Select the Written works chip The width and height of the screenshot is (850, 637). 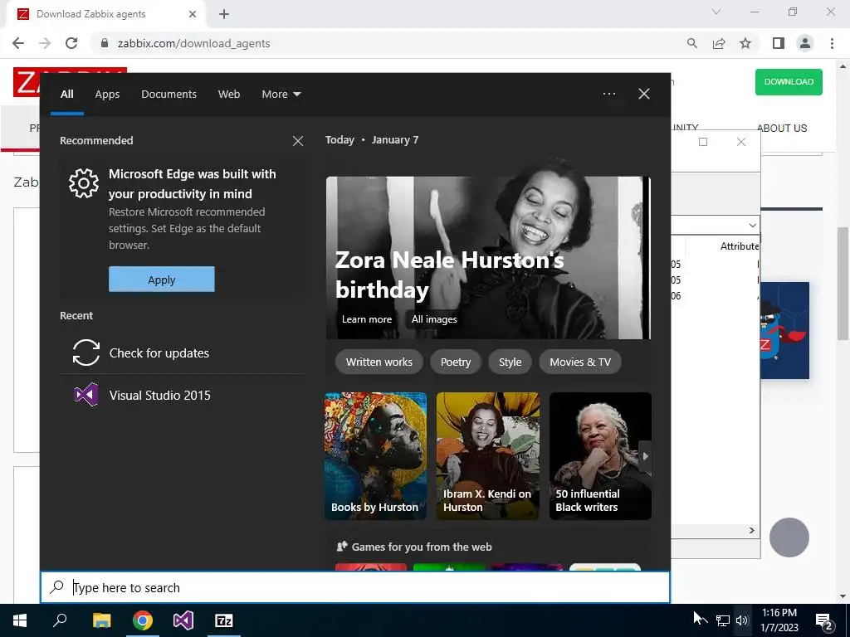pos(379,362)
